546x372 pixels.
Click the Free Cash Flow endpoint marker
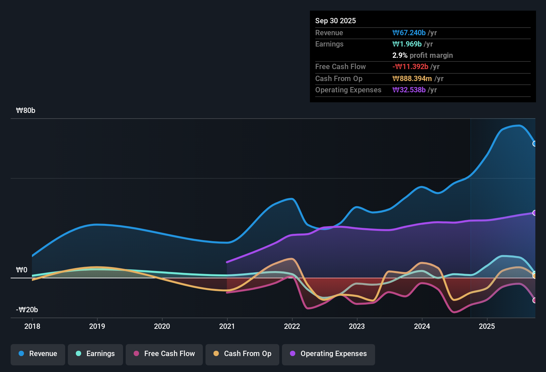point(535,300)
